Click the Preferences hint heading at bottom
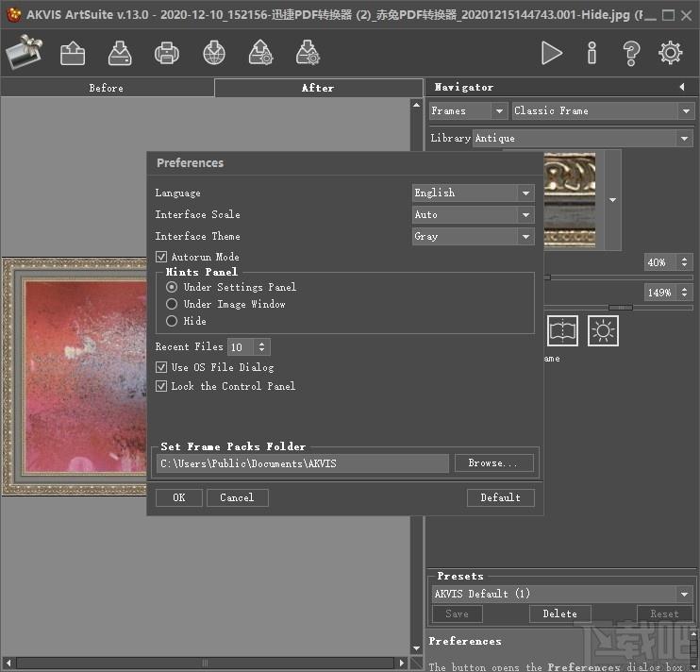The height and width of the screenshot is (672, 700). tap(465, 641)
